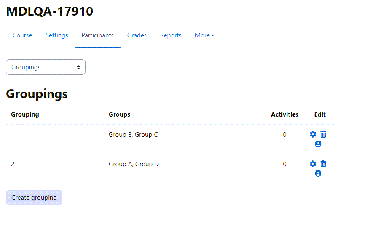391x231 pixels.
Task: Click the Grouping column header
Action: click(x=25, y=114)
